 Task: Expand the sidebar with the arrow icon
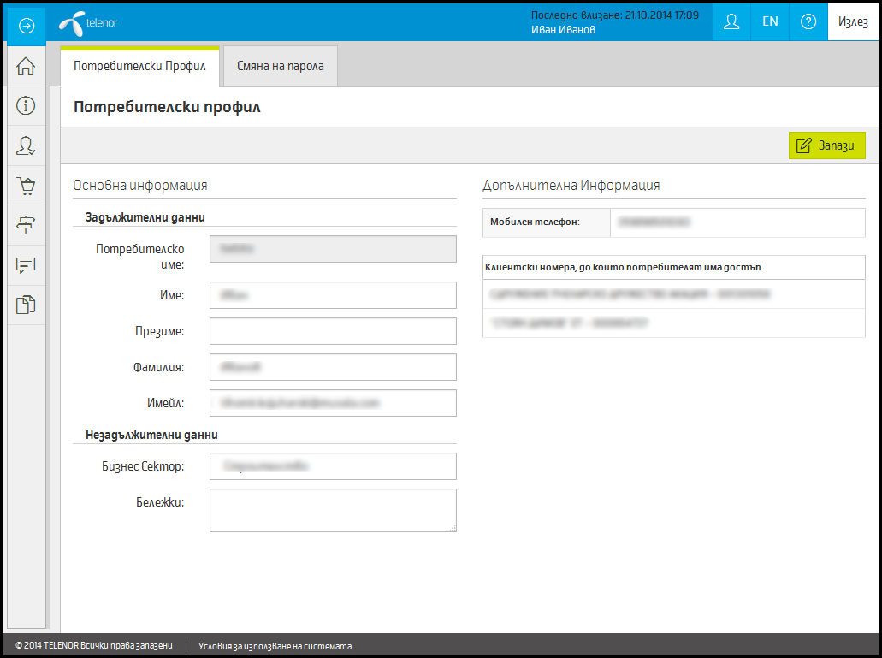tap(26, 26)
